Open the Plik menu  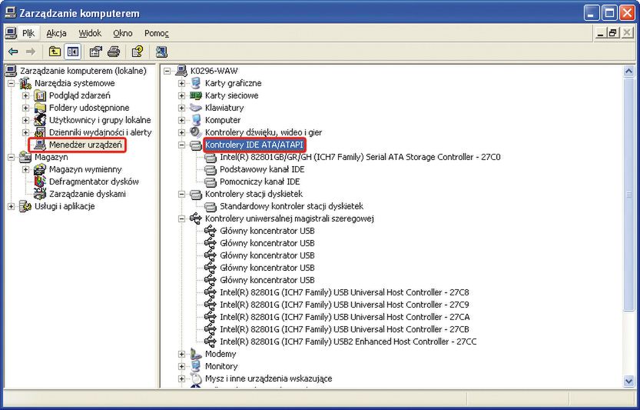28,33
